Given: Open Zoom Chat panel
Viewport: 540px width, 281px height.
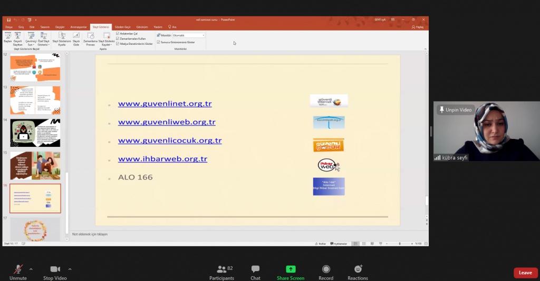Looking at the screenshot, I should [256, 273].
